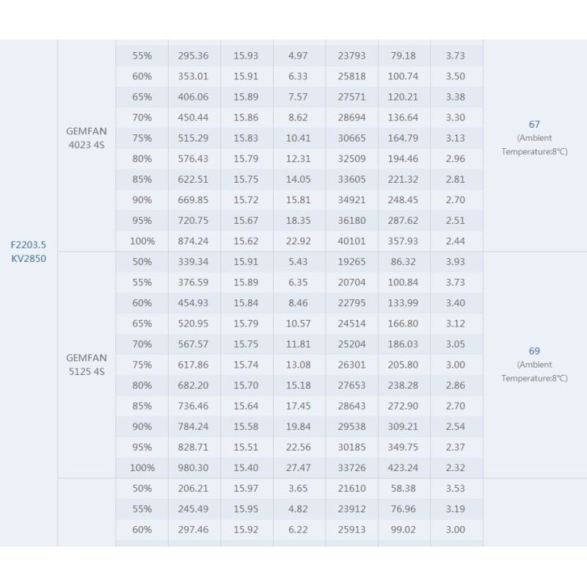
Task: Select the GEMFAN 5125 4S propeller cell
Action: tap(87, 365)
